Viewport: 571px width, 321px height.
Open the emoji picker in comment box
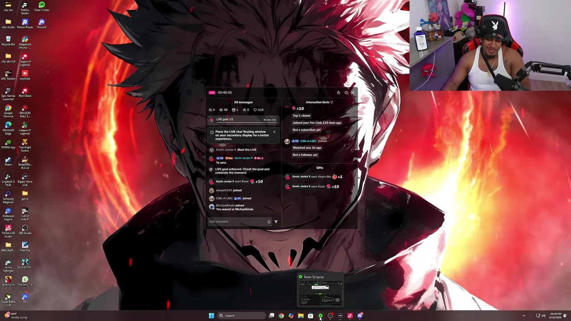(269, 222)
